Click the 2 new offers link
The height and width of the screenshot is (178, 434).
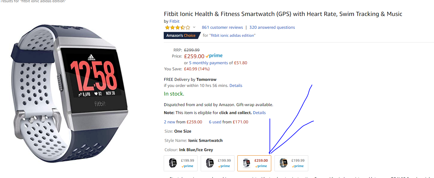169,122
